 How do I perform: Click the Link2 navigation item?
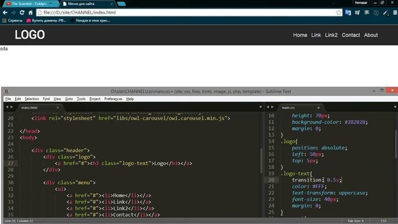click(331, 35)
